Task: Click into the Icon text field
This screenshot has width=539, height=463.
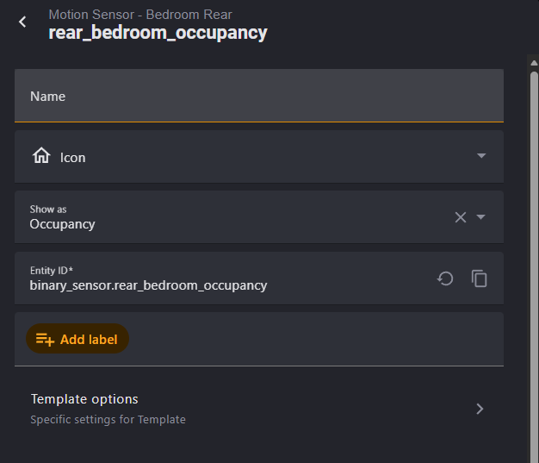Action: [x=258, y=157]
